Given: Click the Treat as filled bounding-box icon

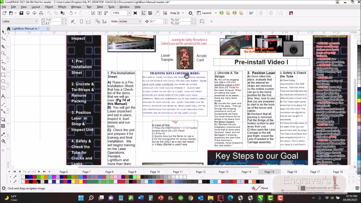Looking at the screenshot, I should click(202, 21).
